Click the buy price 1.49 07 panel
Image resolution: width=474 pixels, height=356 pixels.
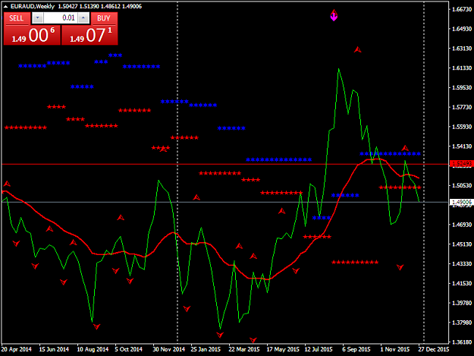[89, 35]
